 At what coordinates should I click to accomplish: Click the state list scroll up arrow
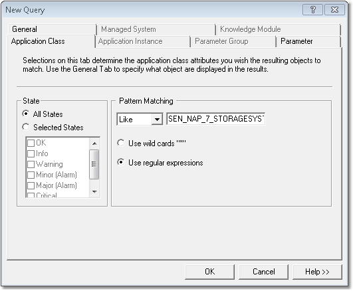[x=94, y=144]
